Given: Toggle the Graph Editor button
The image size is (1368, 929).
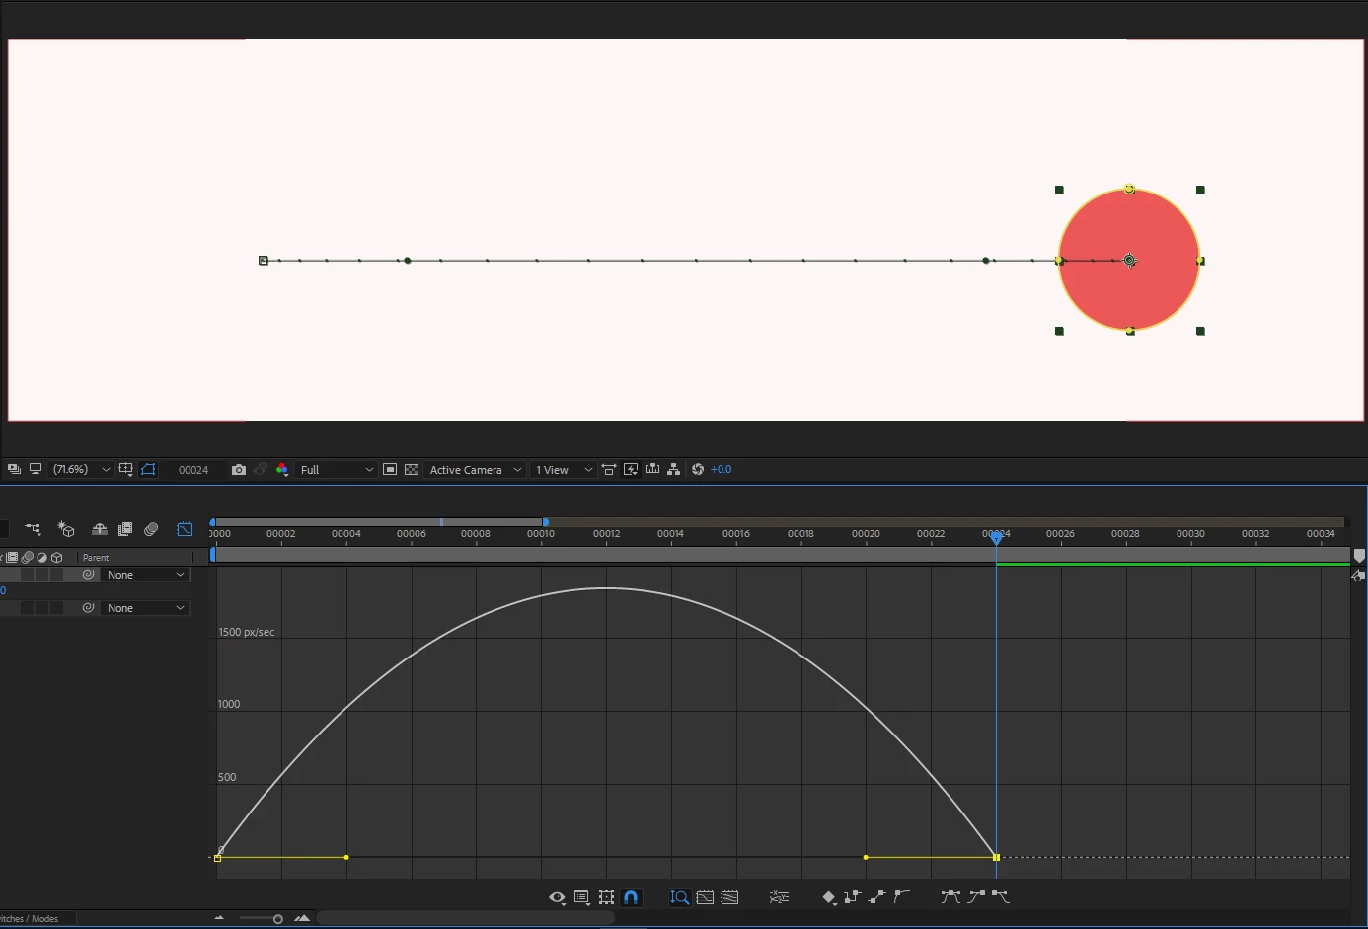Looking at the screenshot, I should pyautogui.click(x=185, y=529).
